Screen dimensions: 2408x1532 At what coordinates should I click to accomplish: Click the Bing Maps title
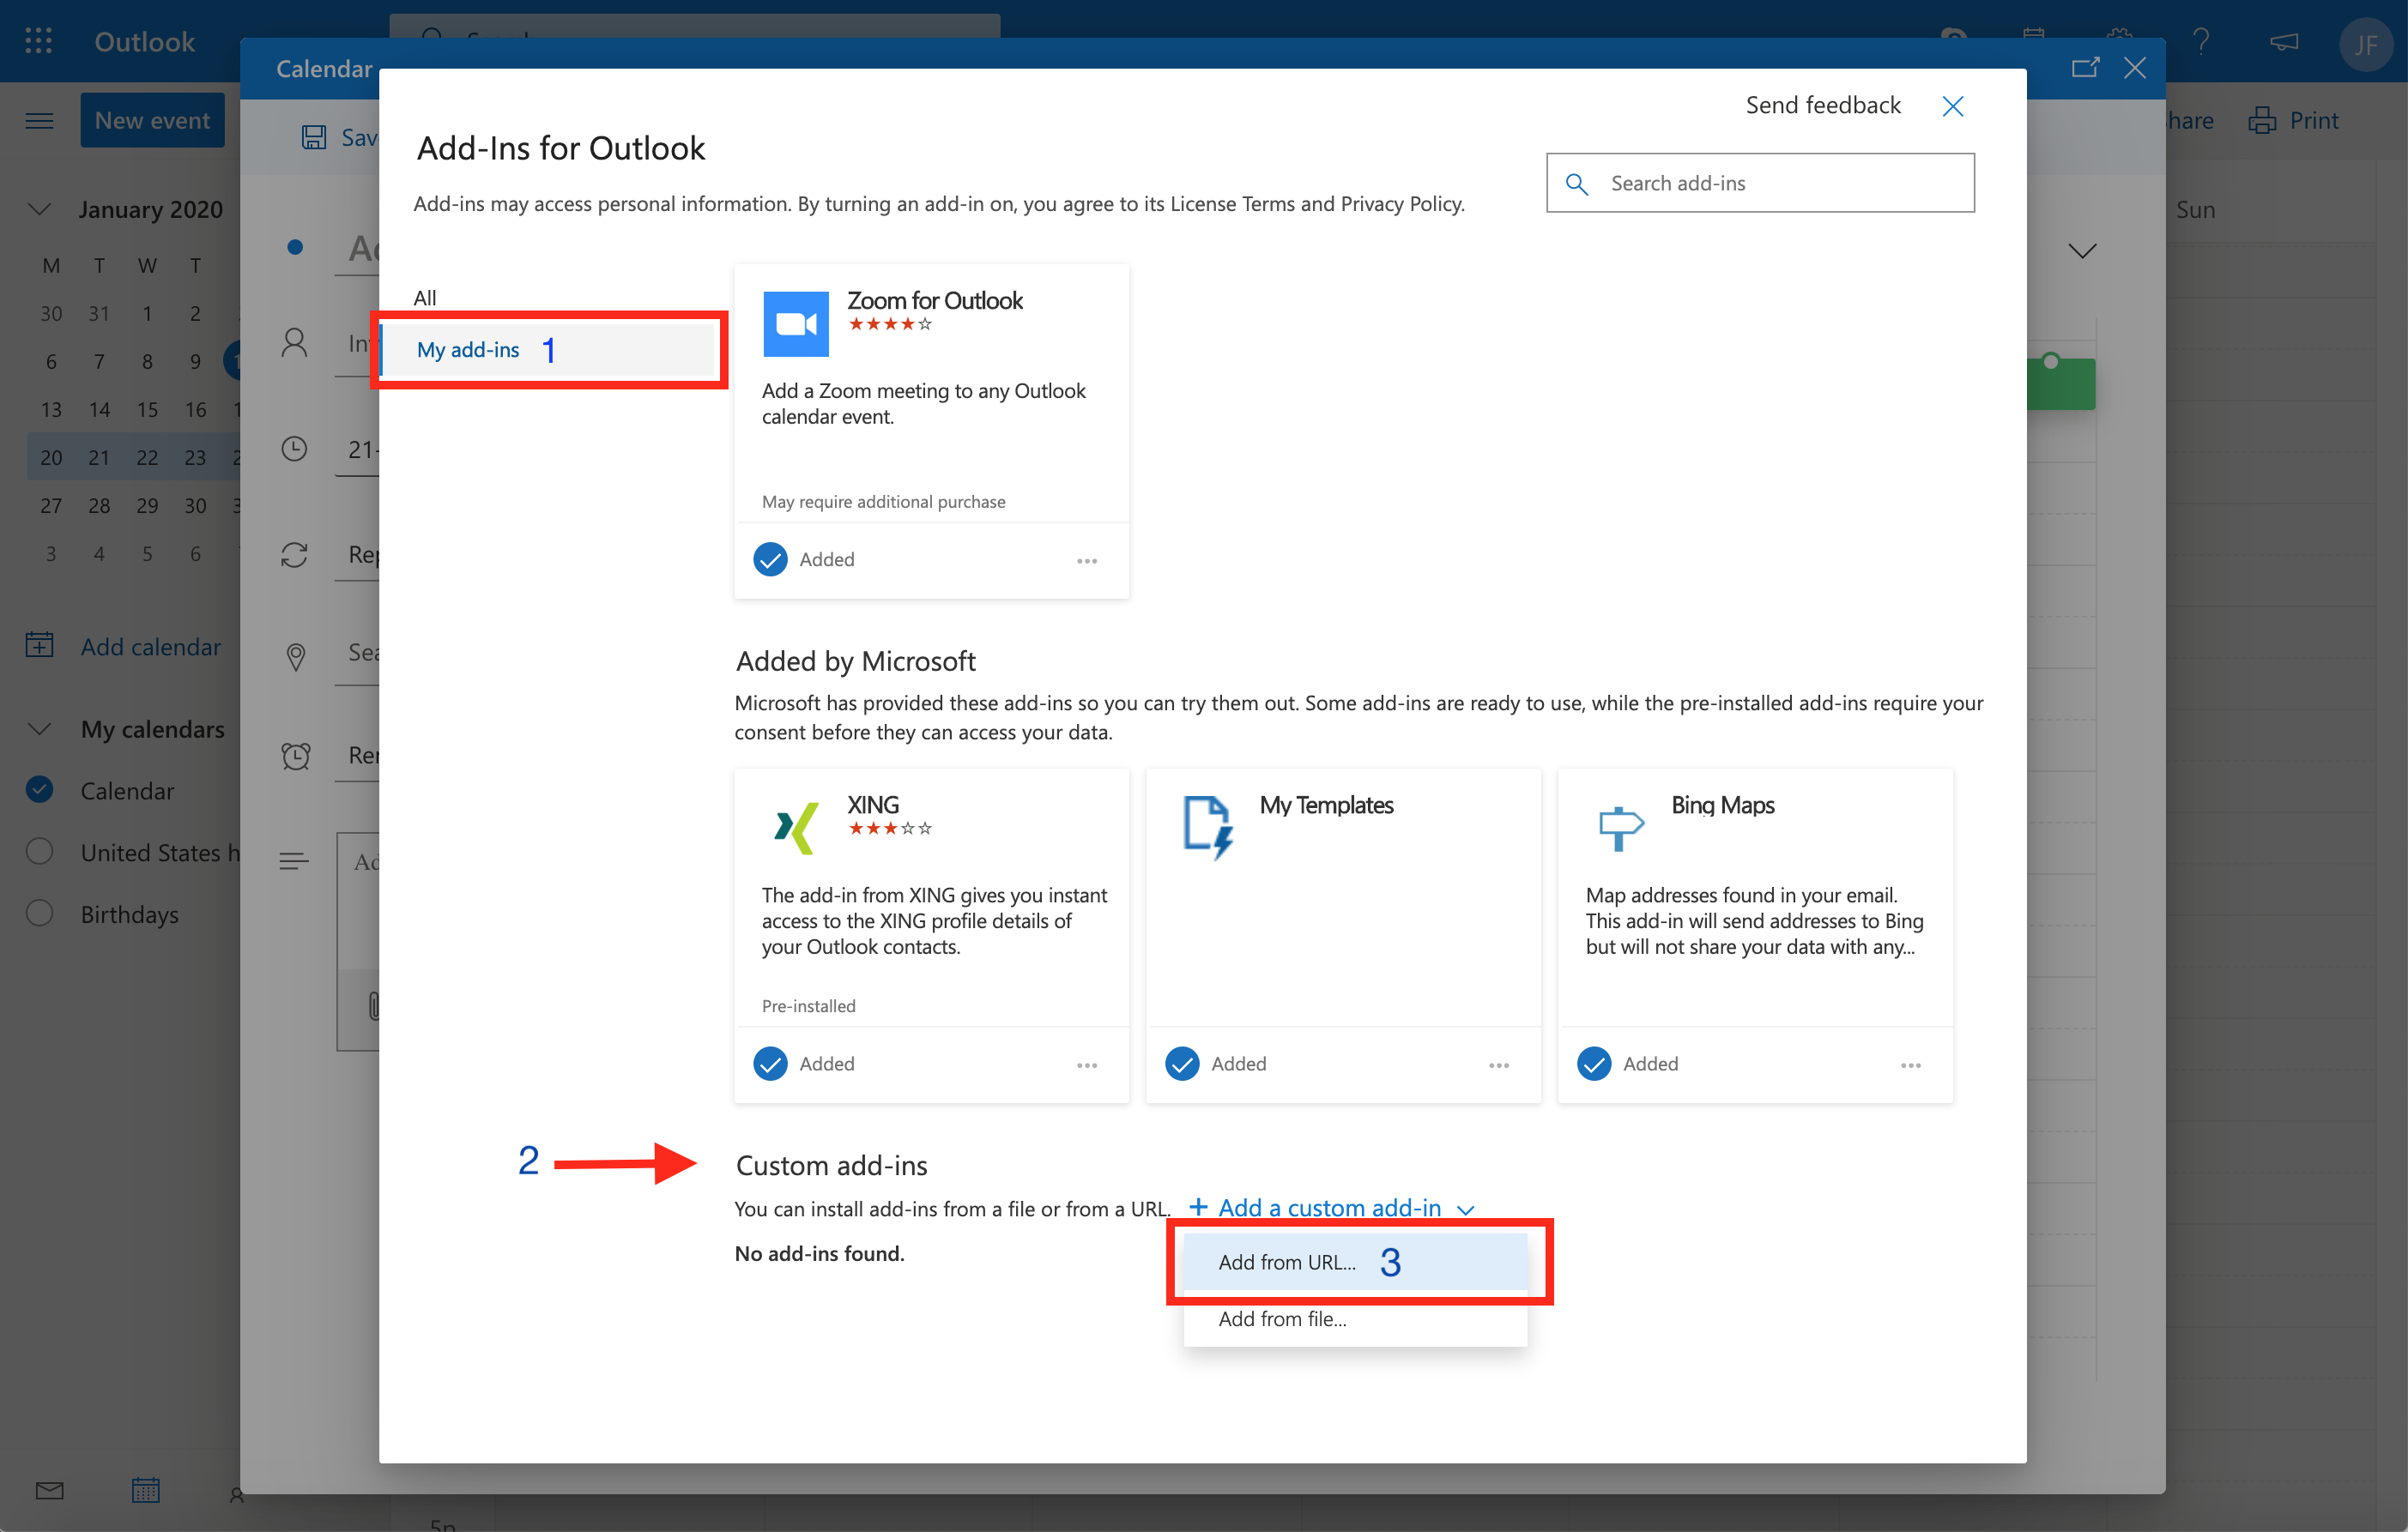pos(1722,805)
